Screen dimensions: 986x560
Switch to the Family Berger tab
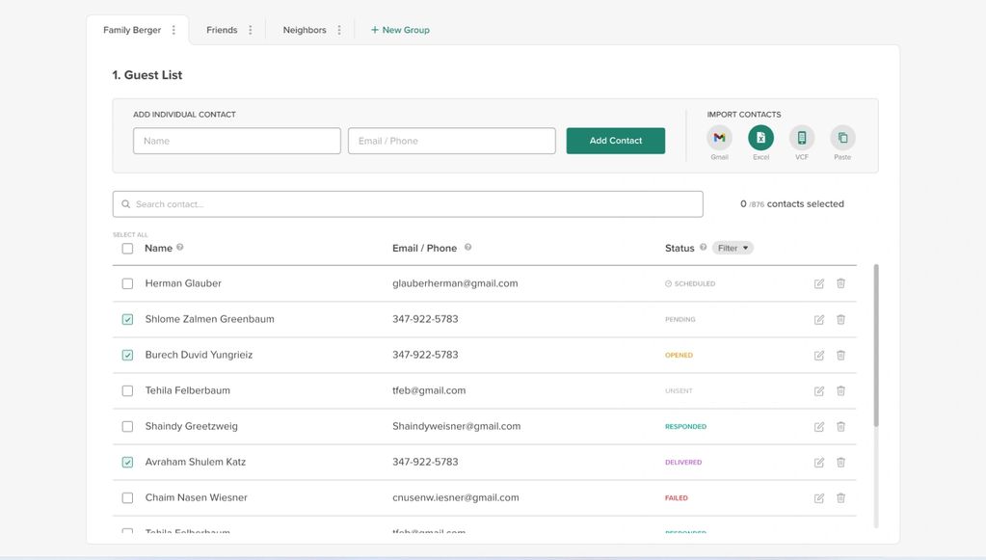pyautogui.click(x=132, y=30)
